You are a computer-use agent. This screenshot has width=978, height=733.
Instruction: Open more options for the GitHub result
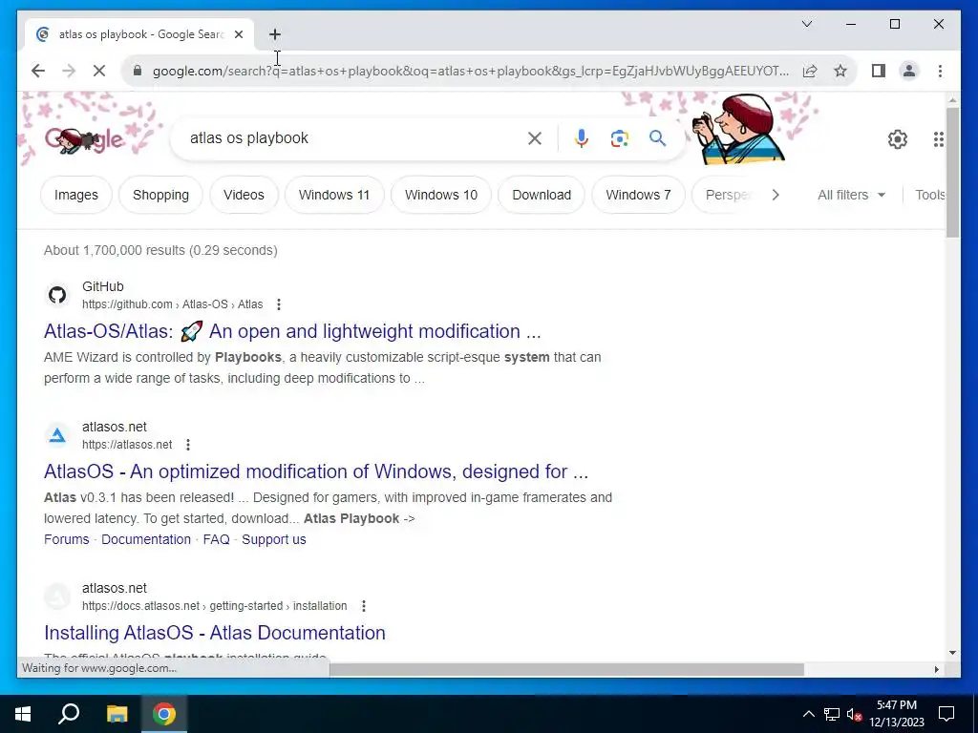(279, 304)
